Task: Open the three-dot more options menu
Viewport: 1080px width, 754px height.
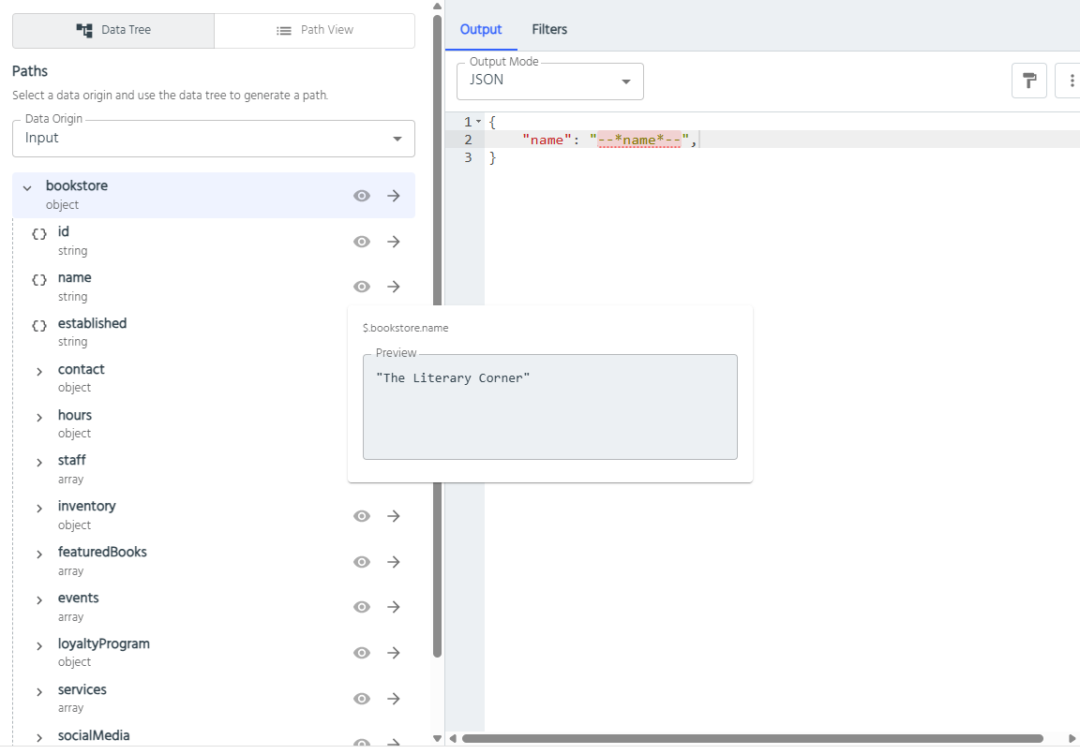Action: (x=1071, y=81)
